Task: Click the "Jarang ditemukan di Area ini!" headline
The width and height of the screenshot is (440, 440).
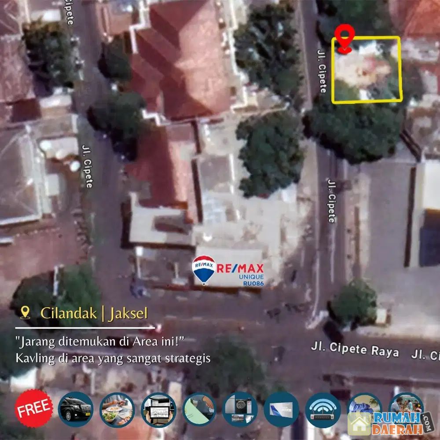Action: (99, 341)
